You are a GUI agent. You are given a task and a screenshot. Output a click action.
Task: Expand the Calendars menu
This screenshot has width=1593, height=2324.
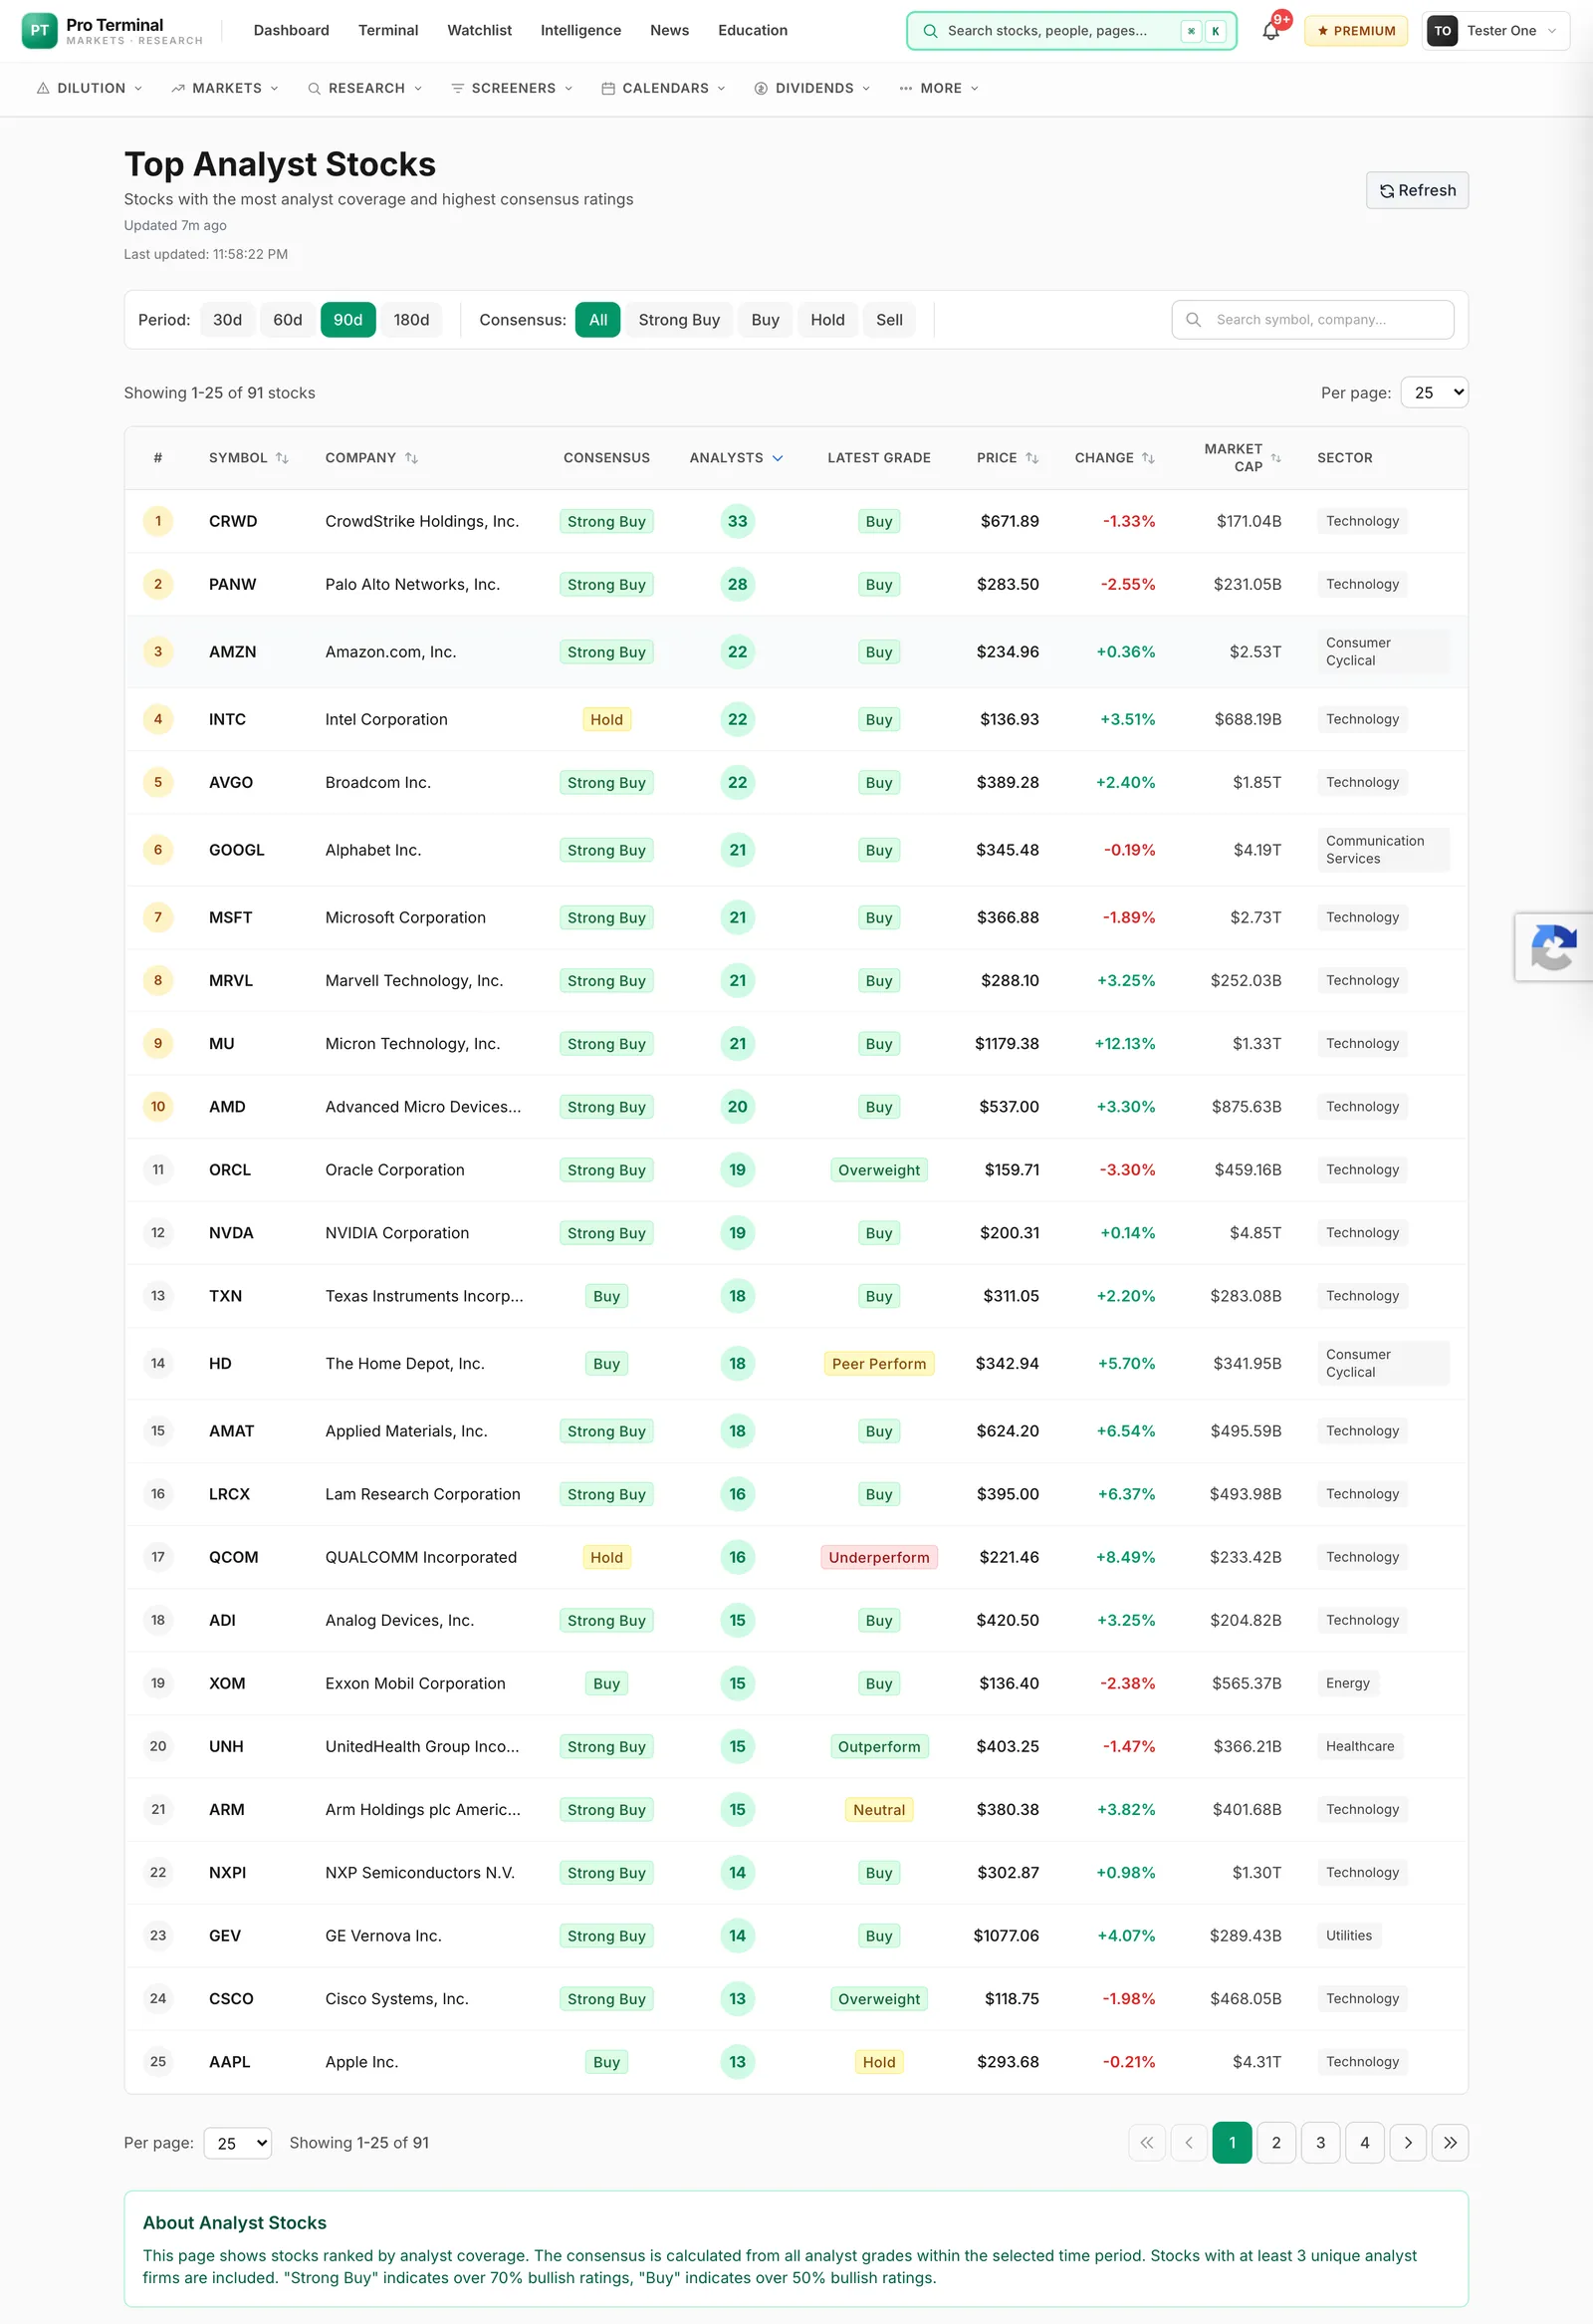click(x=663, y=88)
